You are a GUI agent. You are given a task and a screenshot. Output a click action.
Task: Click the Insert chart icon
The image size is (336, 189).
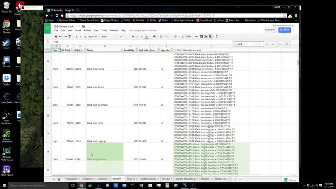coord(206,37)
